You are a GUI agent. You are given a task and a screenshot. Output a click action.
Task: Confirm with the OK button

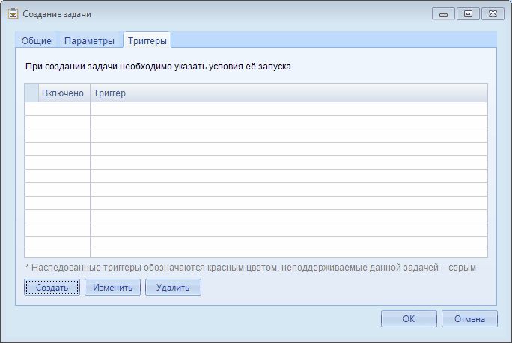408,319
